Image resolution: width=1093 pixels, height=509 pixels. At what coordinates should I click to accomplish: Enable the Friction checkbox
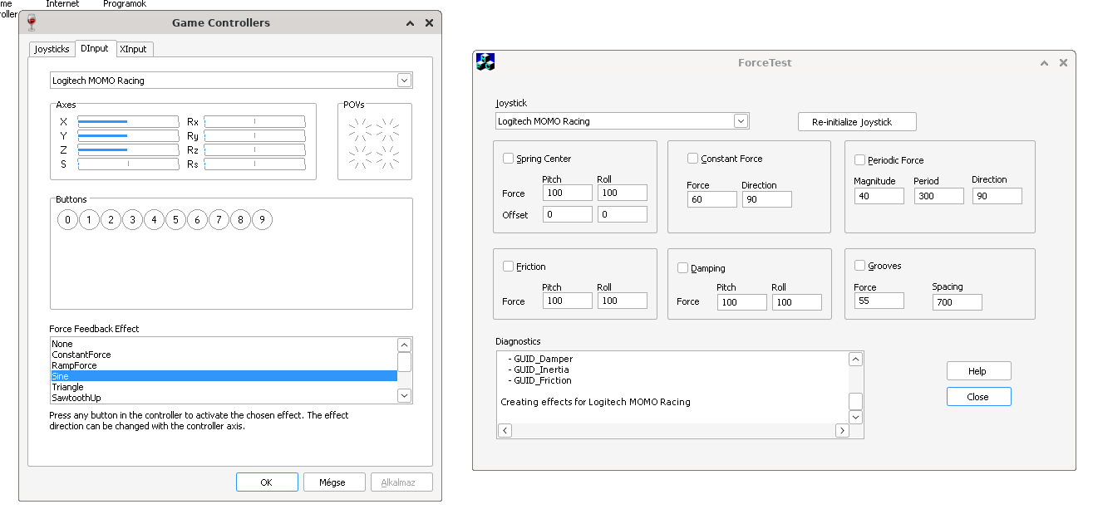click(x=508, y=266)
